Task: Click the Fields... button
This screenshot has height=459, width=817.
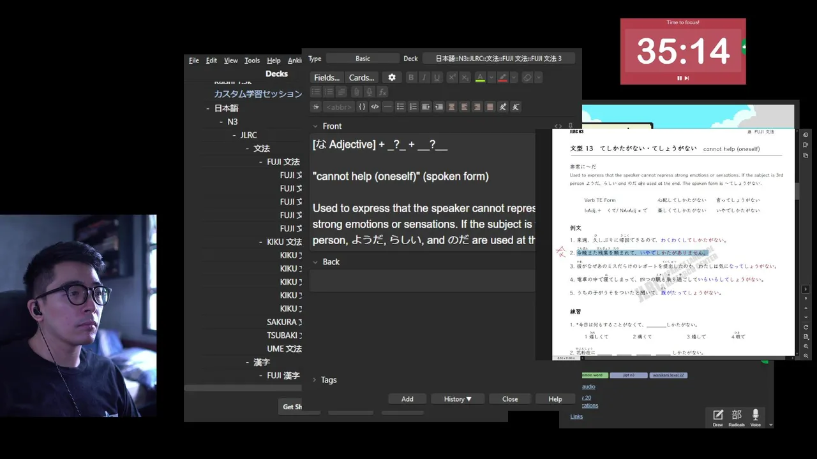Action: tap(327, 77)
